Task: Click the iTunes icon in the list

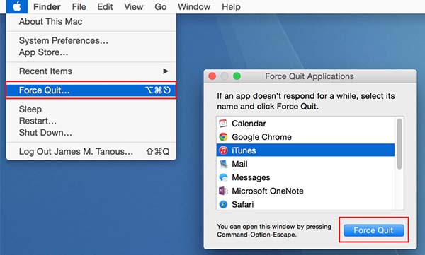Action: 223,150
